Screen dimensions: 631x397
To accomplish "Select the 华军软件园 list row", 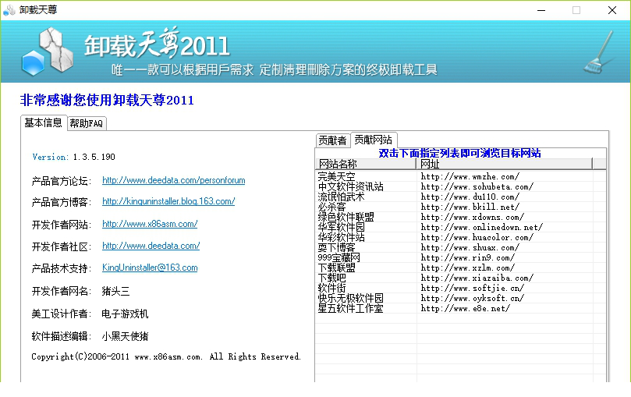I will (341, 228).
